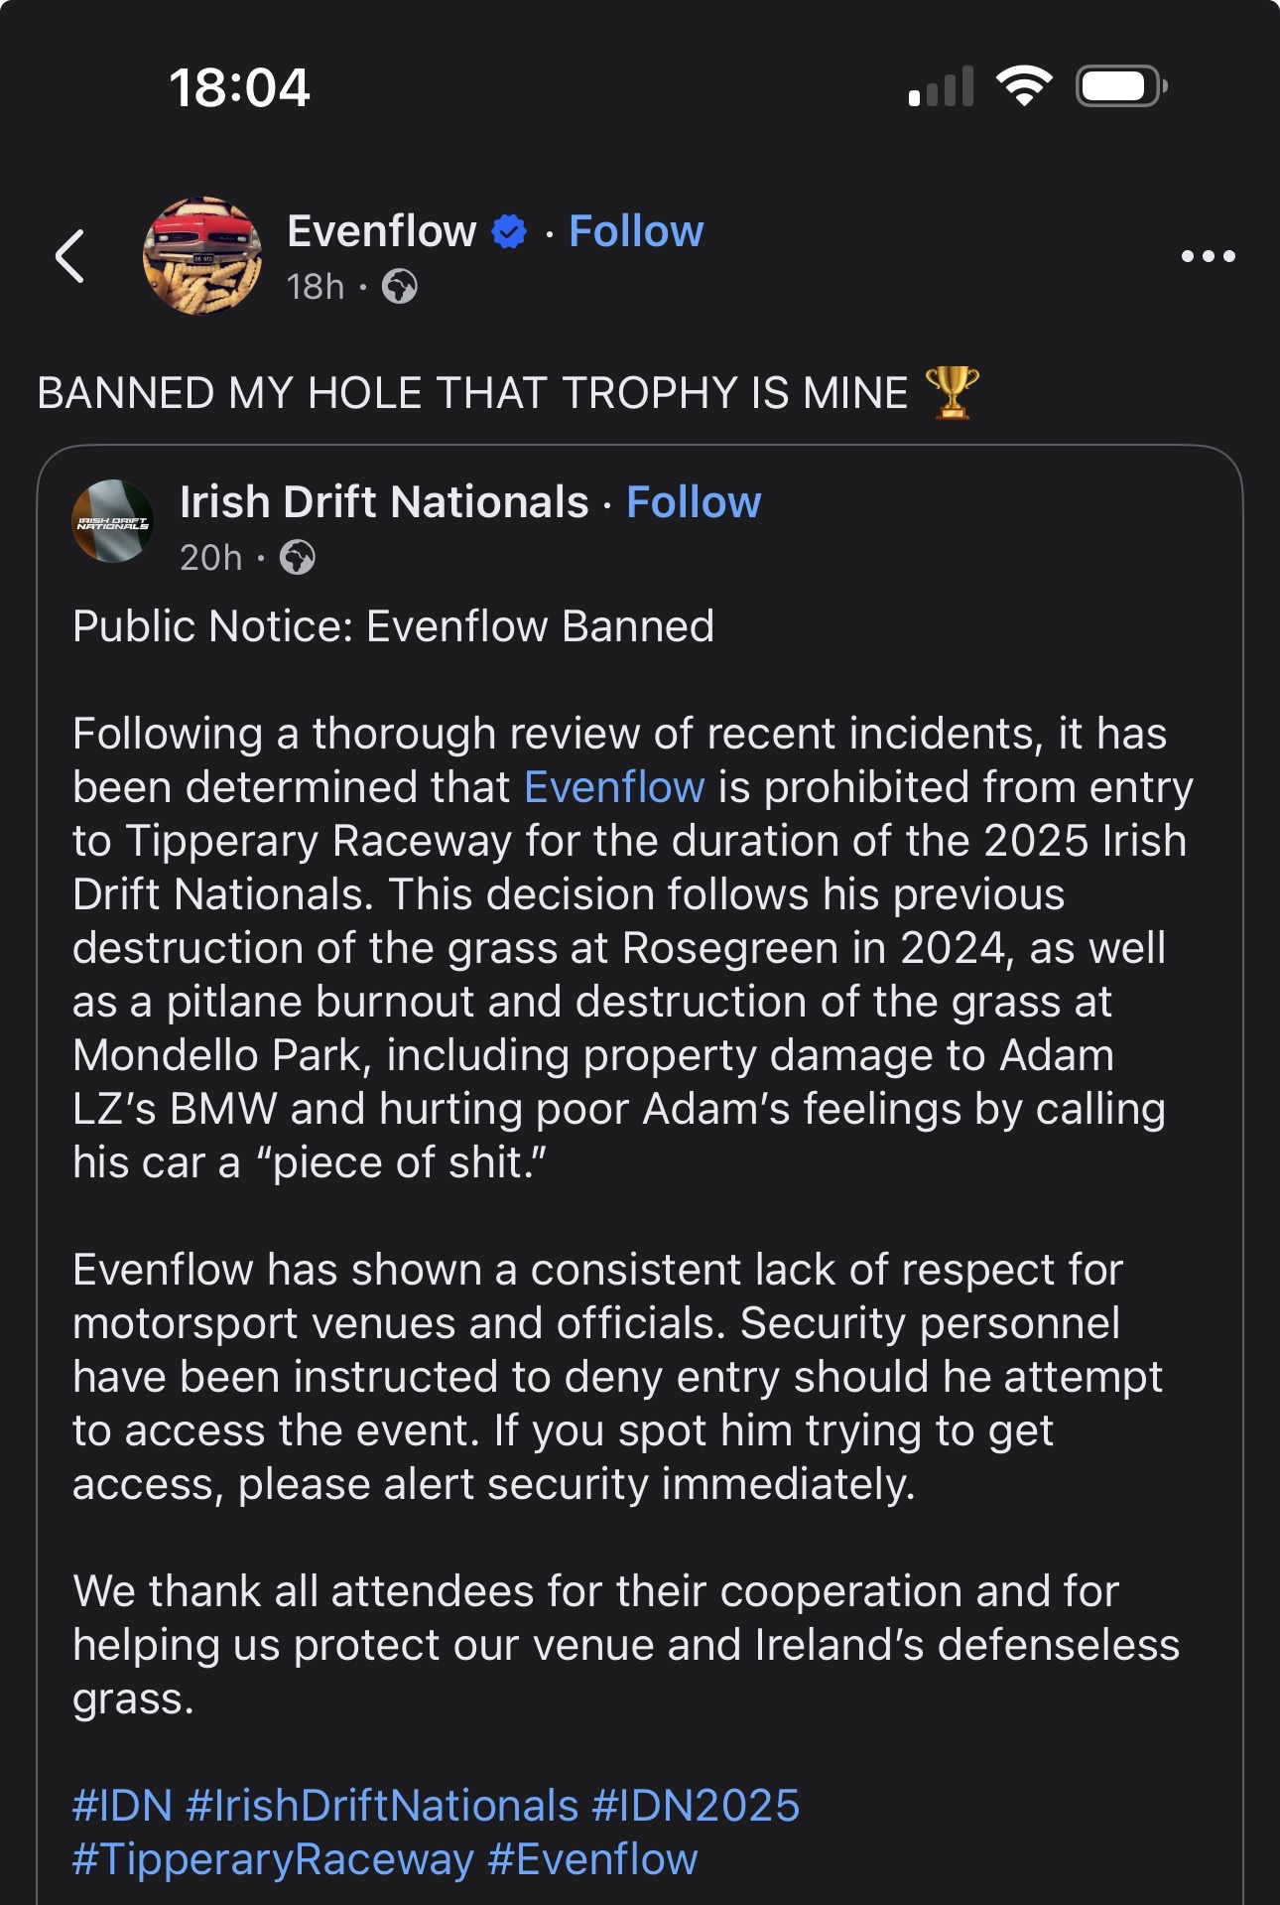1280x1905 pixels.
Task: Tap the battery indicator icon
Action: [1120, 86]
